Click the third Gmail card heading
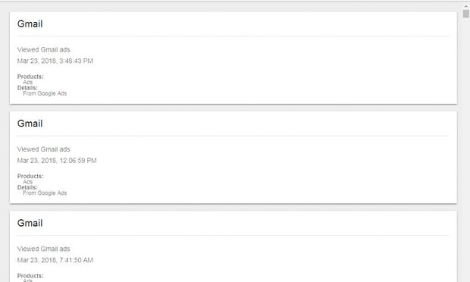This screenshot has height=282, width=470. [x=30, y=223]
